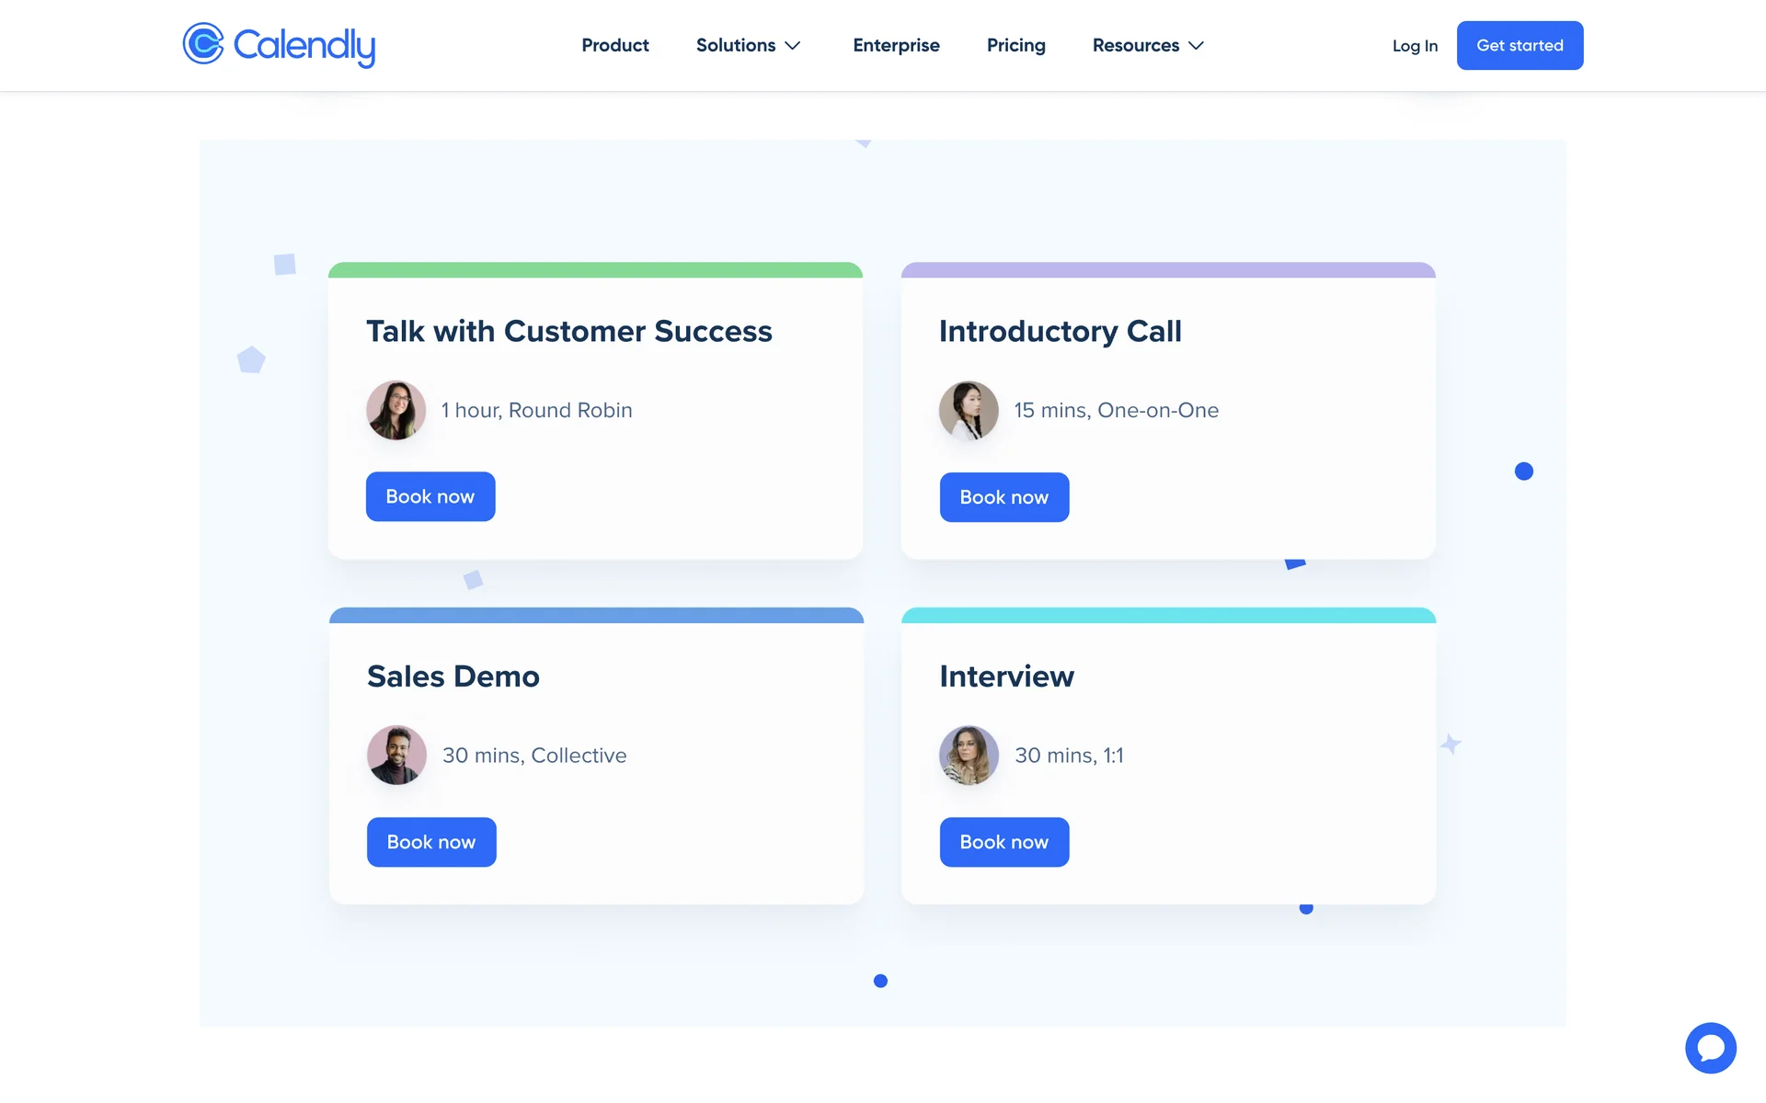Click the Customer Success host avatar
The height and width of the screenshot is (1103, 1766).
click(396, 410)
